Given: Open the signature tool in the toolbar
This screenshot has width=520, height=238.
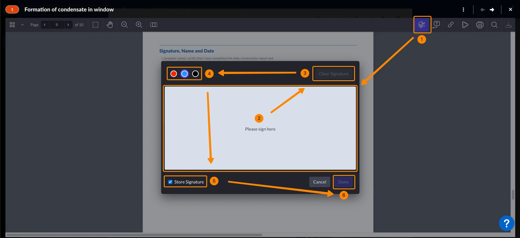Looking at the screenshot, I should [422, 25].
